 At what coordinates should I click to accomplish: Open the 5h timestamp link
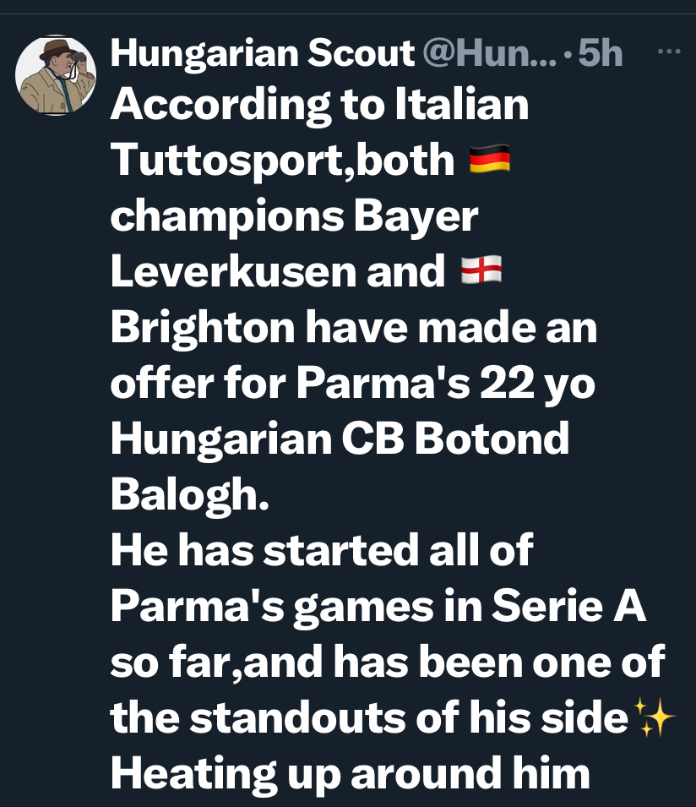(601, 52)
